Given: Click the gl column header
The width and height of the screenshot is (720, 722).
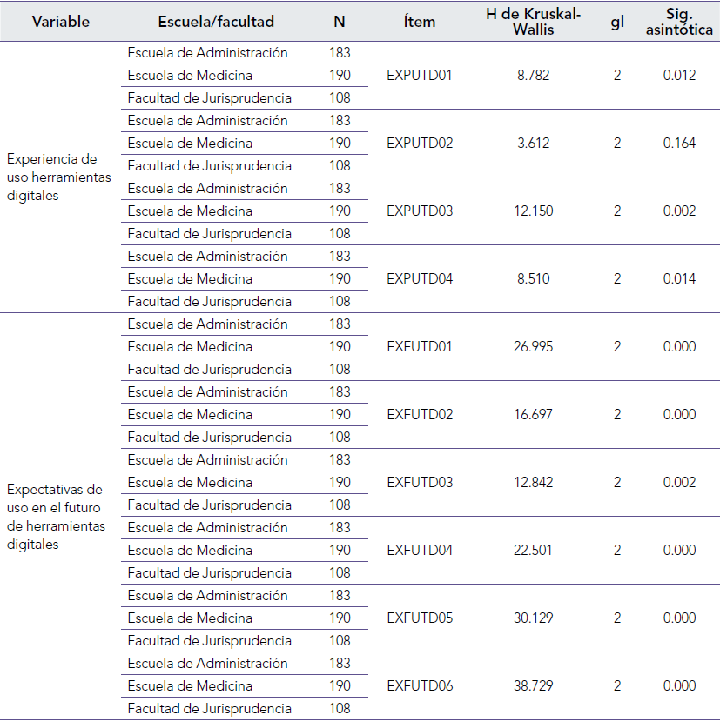Looking at the screenshot, I should coord(617,22).
